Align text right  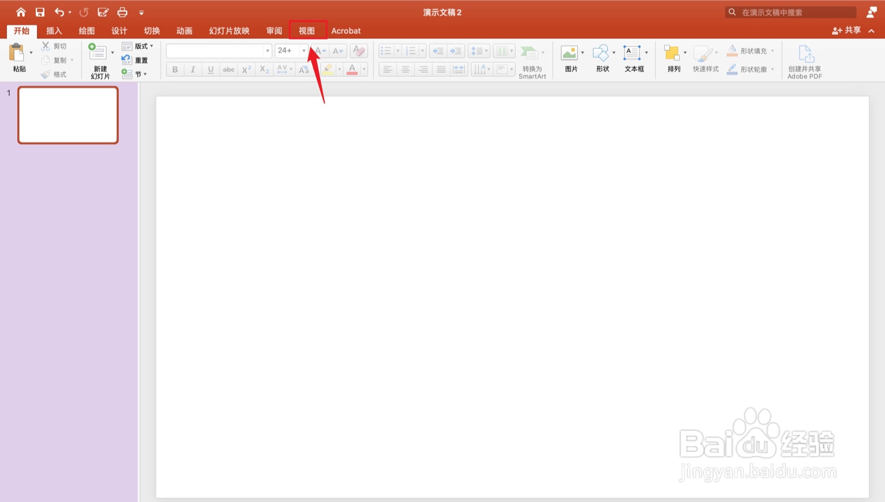point(423,69)
